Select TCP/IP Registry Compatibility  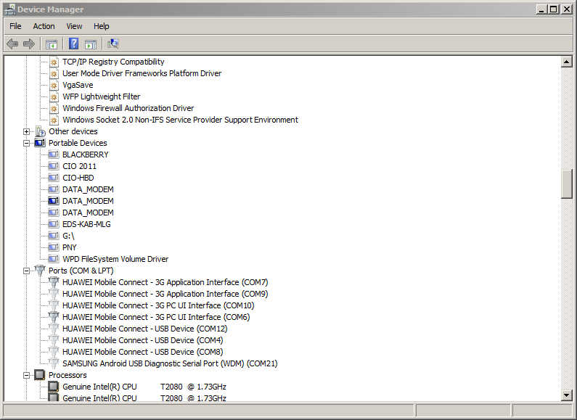(113, 62)
